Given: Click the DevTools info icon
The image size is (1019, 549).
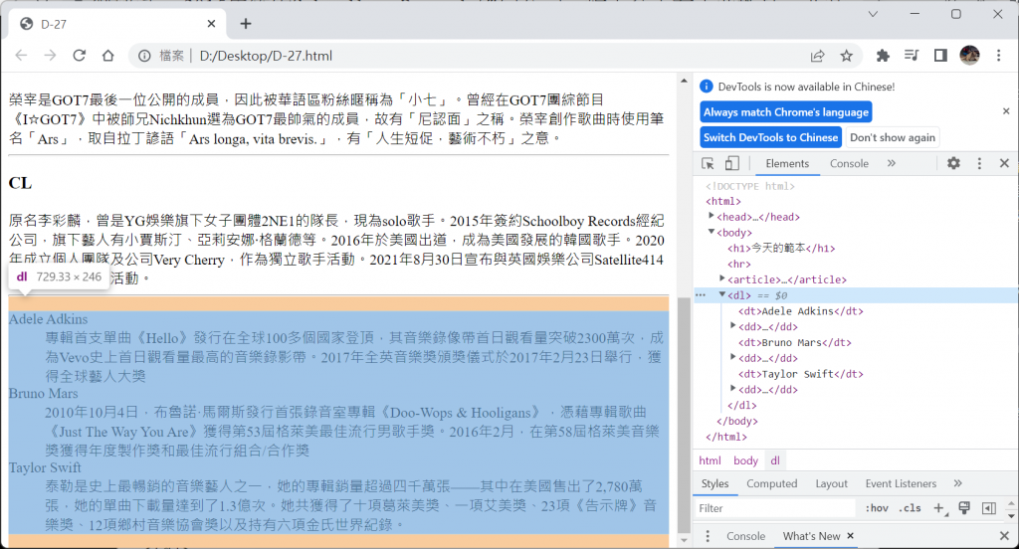Looking at the screenshot, I should pos(706,87).
